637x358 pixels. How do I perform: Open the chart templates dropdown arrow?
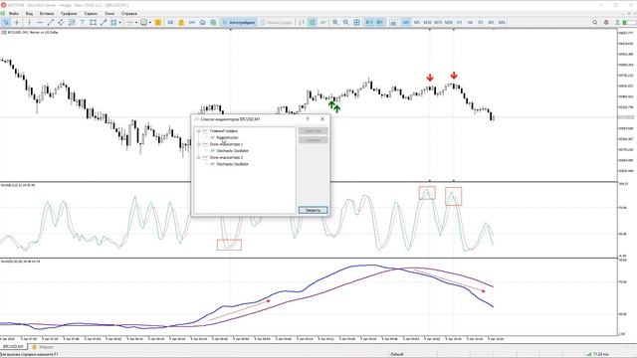150,22
